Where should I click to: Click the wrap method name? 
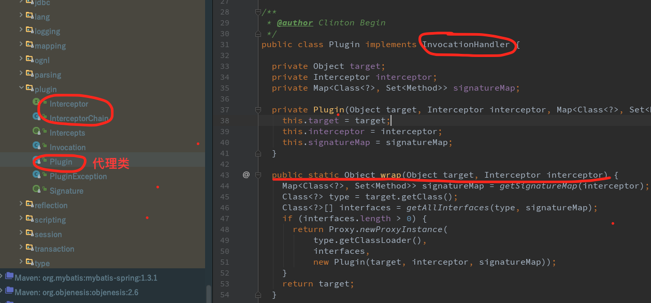click(391, 175)
